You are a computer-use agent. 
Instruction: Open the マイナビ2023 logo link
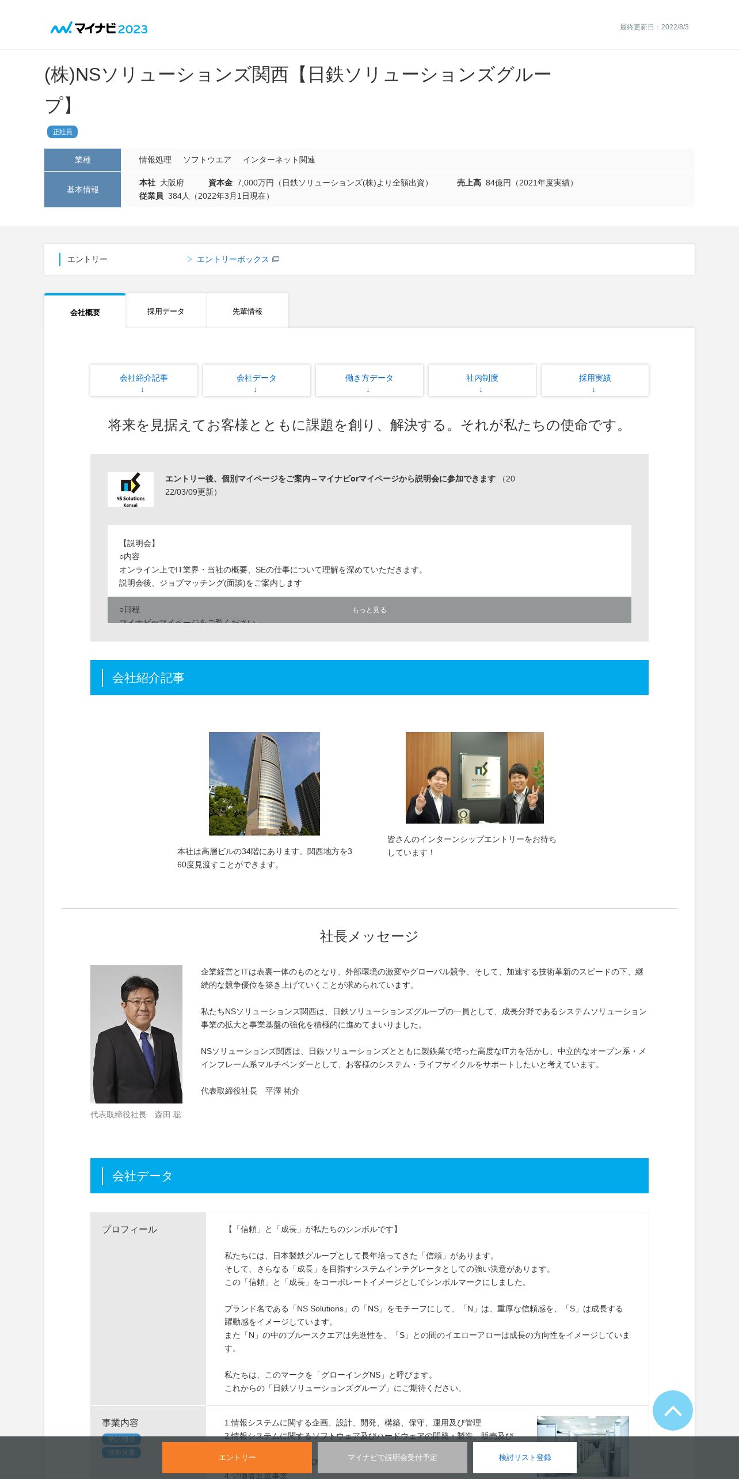(x=99, y=28)
